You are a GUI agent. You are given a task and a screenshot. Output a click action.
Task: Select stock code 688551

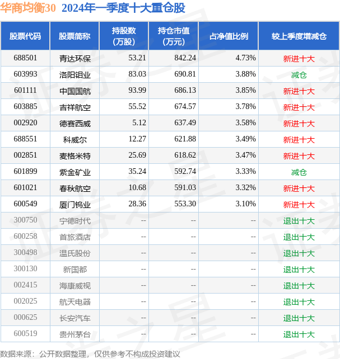pyautogui.click(x=25, y=139)
